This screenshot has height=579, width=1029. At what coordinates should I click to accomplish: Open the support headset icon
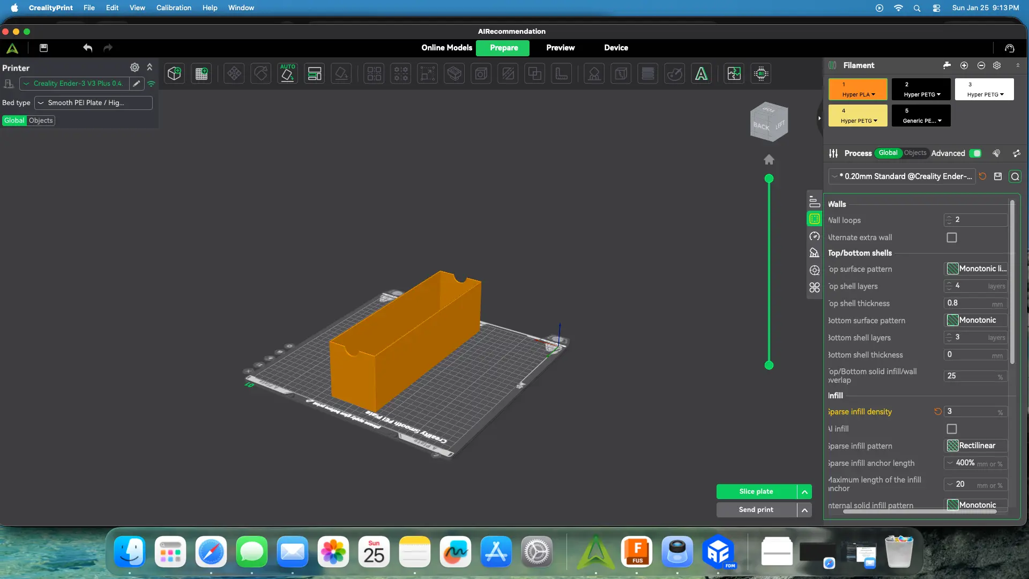point(1010,48)
